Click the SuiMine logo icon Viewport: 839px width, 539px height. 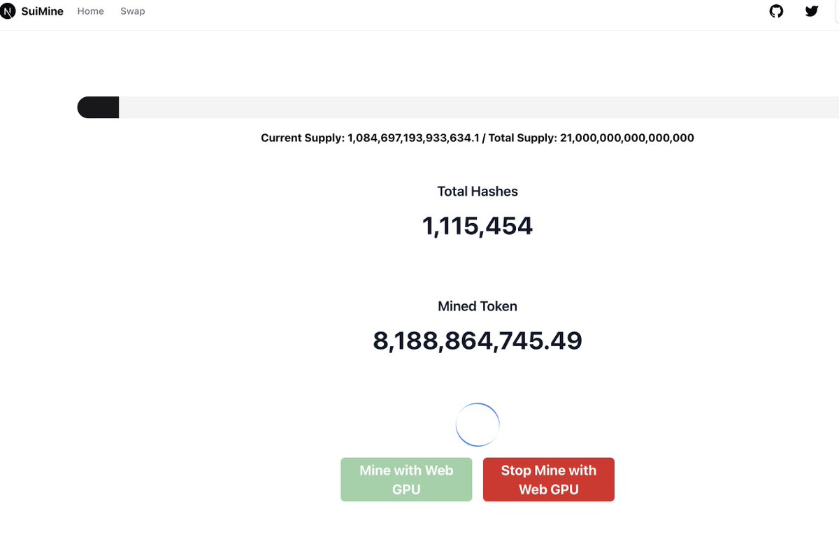pyautogui.click(x=8, y=11)
